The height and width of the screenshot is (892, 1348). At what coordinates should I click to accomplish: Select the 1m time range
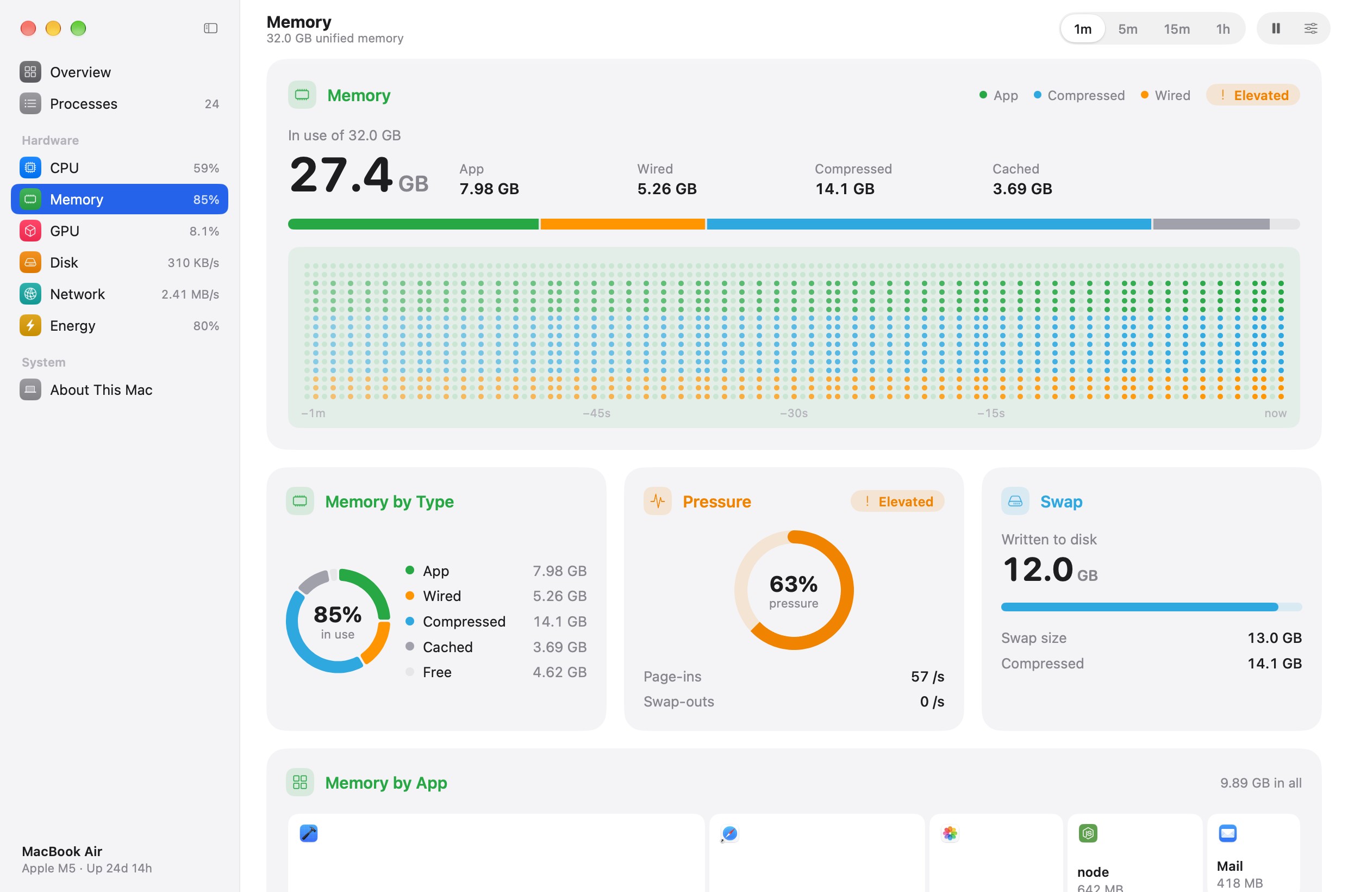[1083, 28]
